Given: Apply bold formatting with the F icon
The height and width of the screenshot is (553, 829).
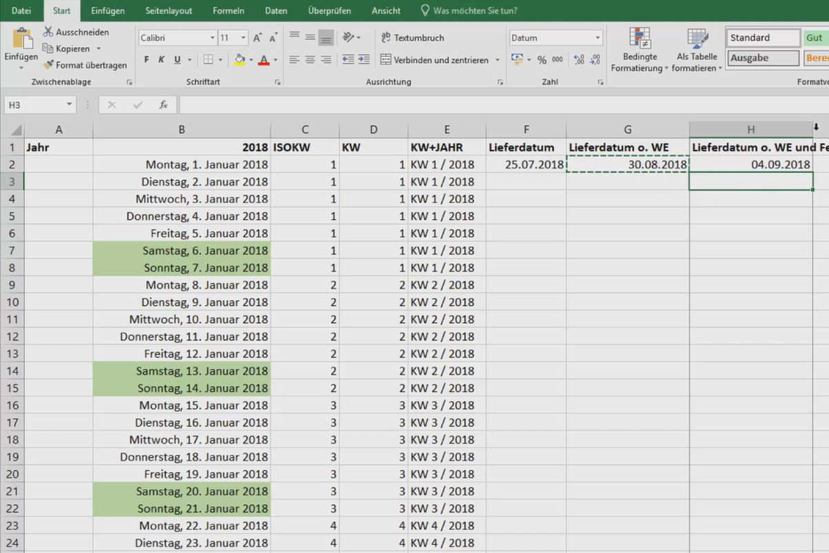Looking at the screenshot, I should point(146,59).
